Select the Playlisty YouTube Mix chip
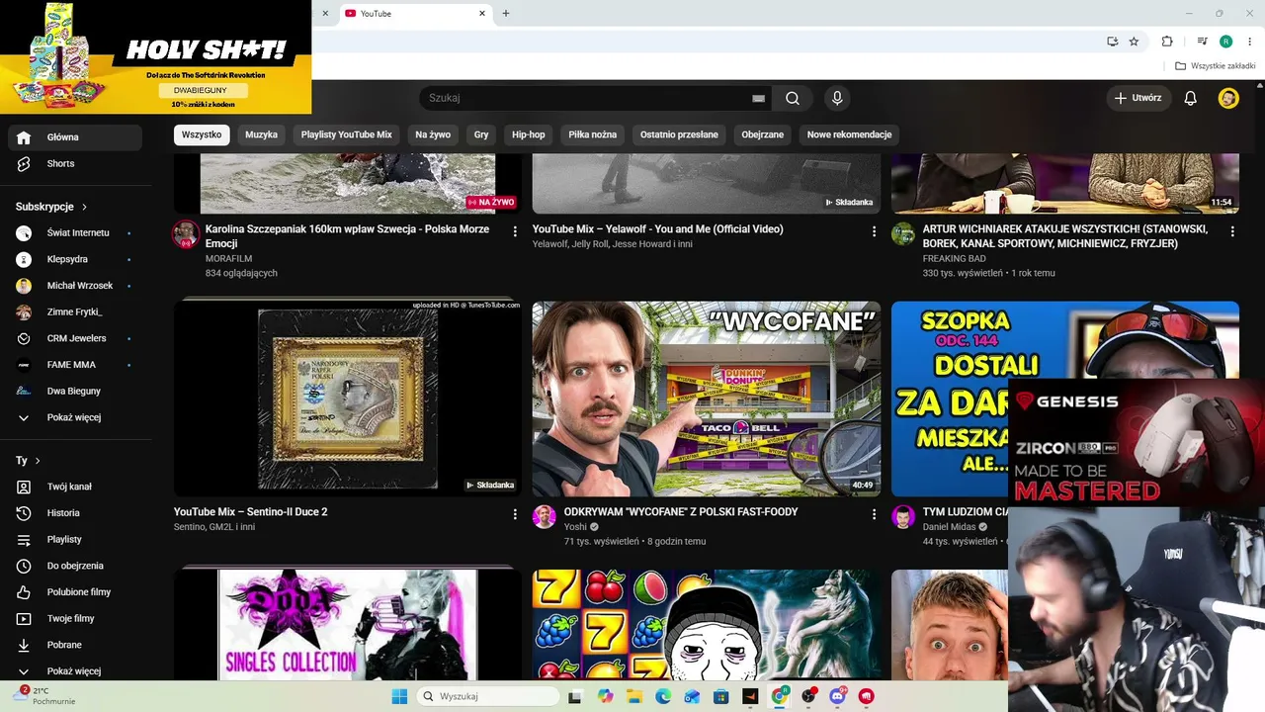The height and width of the screenshot is (712, 1265). coord(347,134)
